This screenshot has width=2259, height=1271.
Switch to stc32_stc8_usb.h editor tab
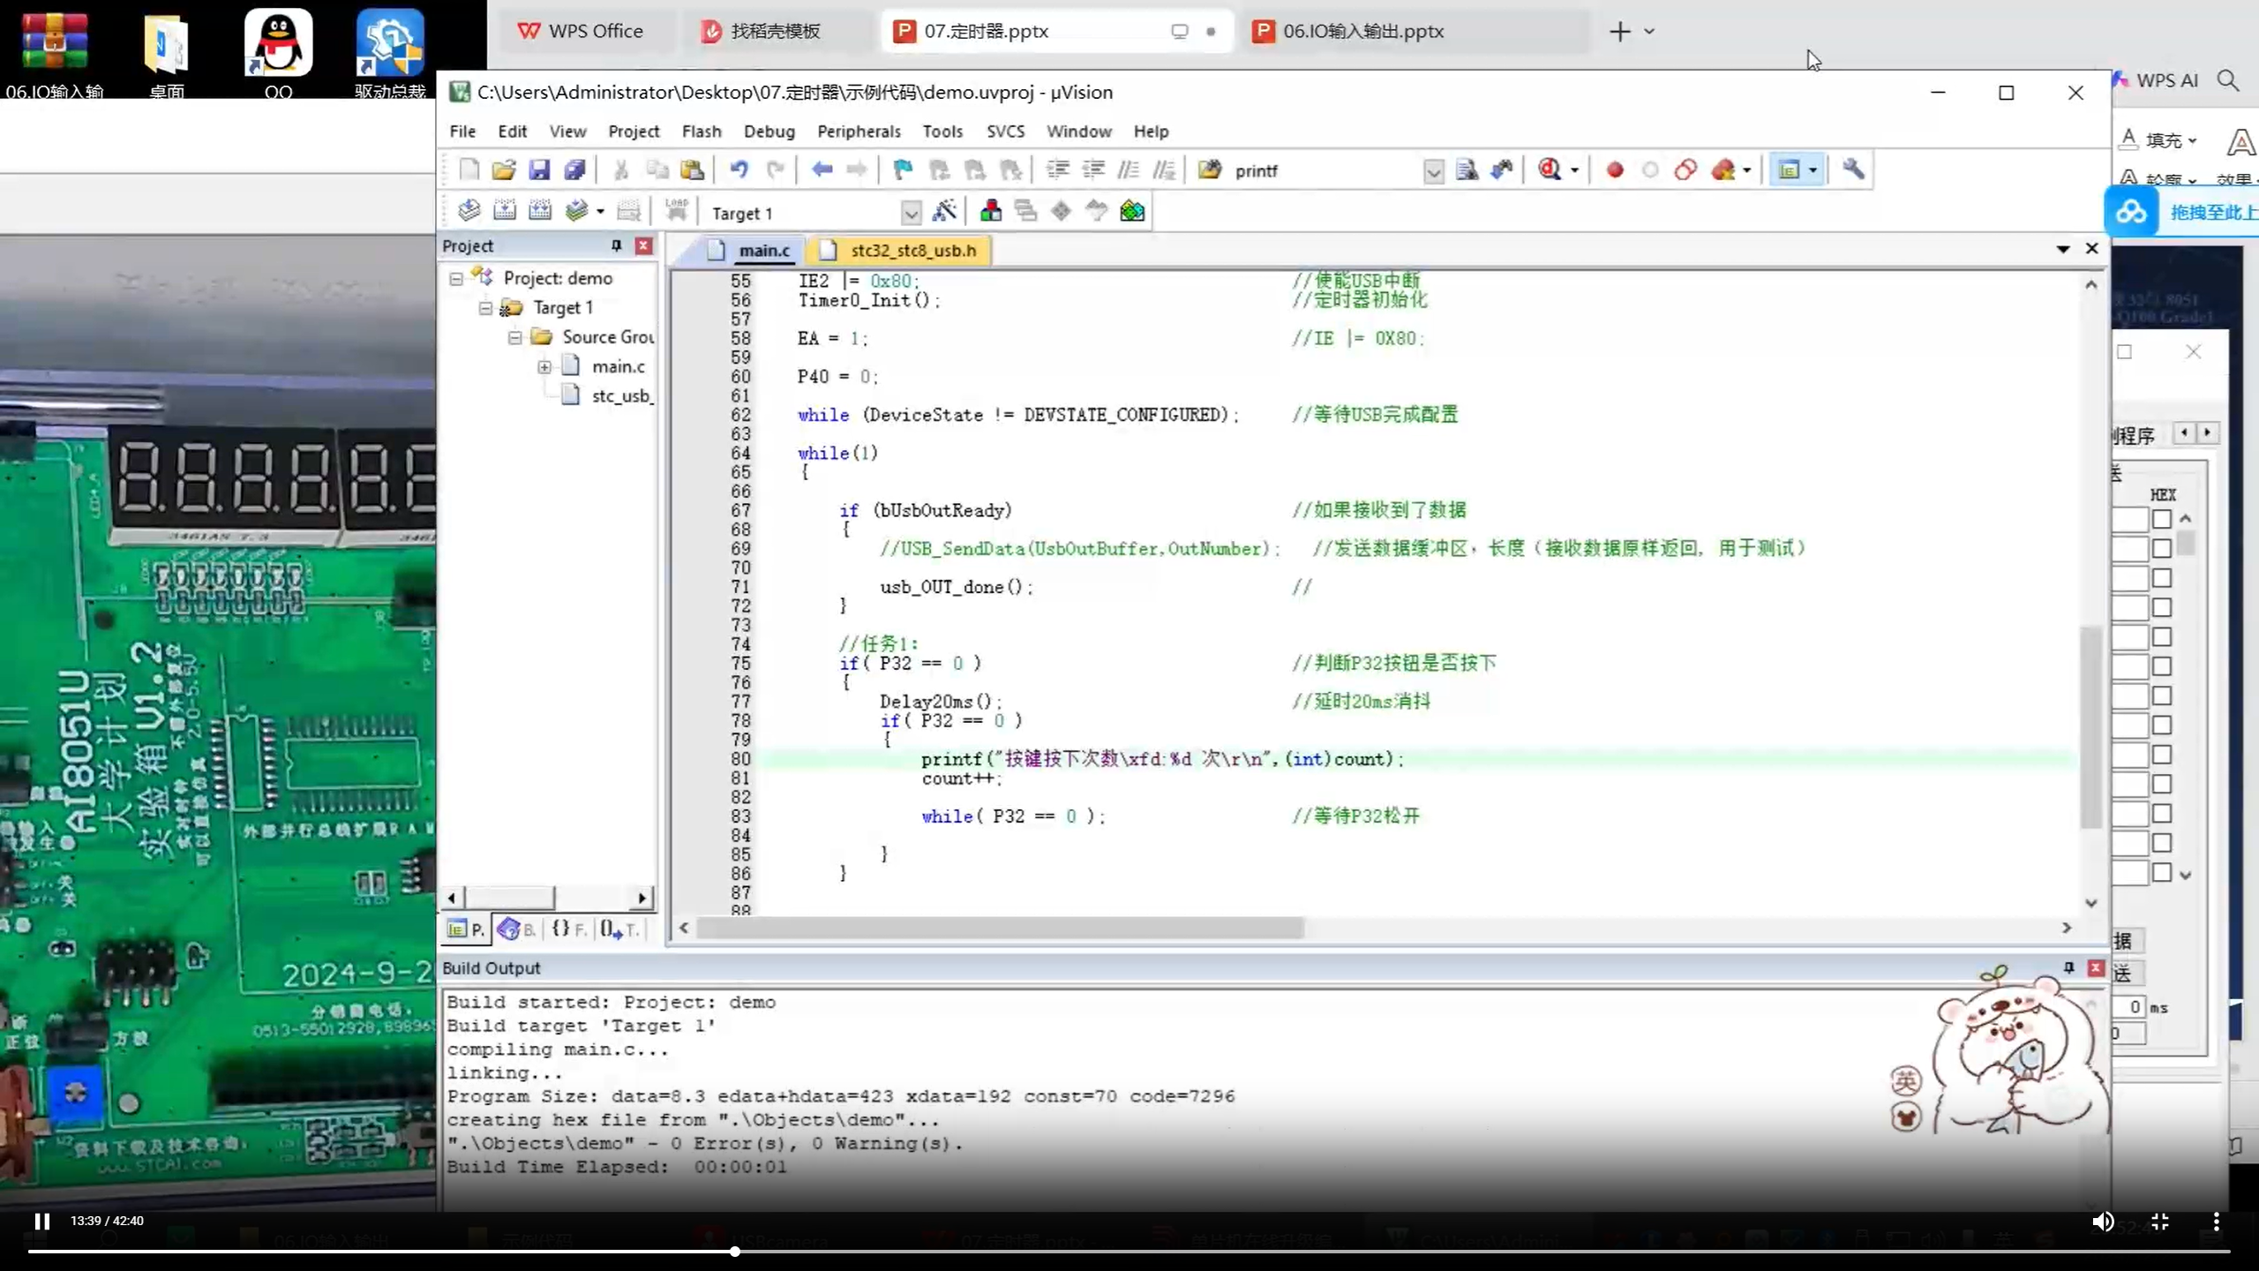click(x=912, y=251)
